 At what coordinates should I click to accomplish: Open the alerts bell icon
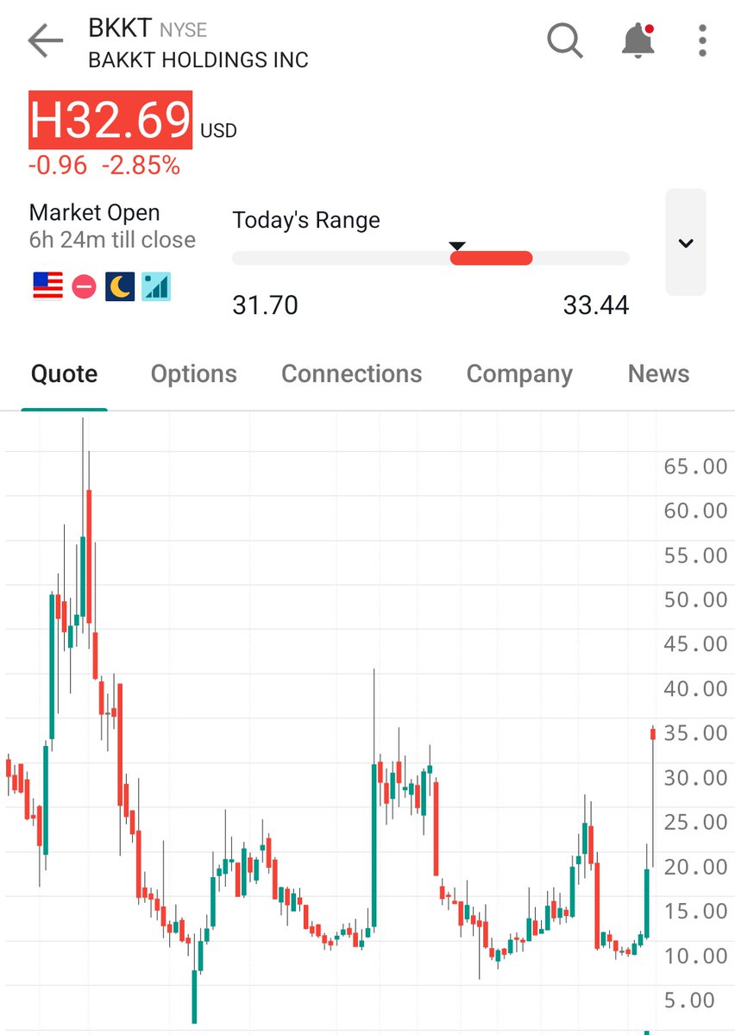pyautogui.click(x=638, y=41)
